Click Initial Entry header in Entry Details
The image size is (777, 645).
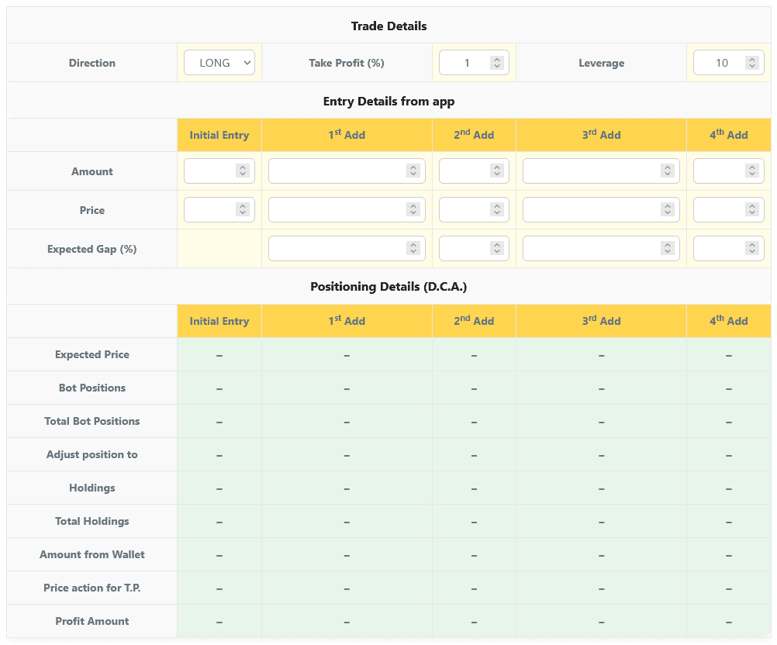click(219, 135)
